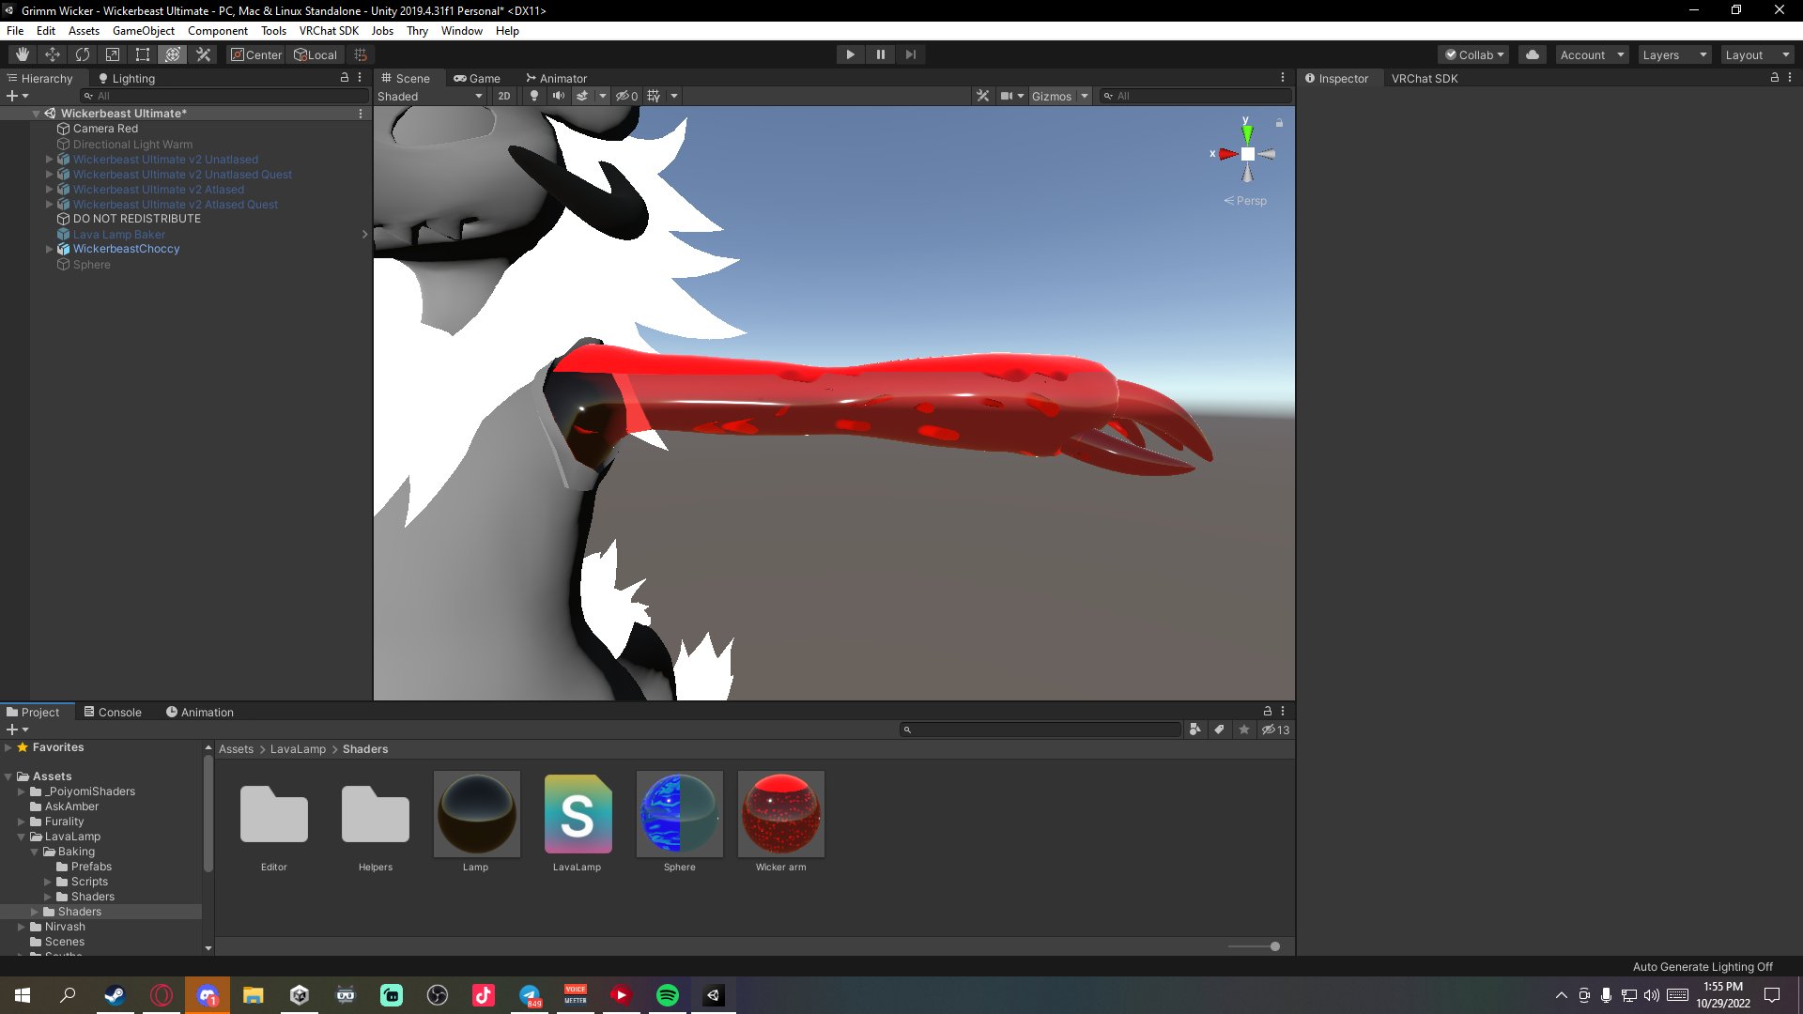Click the LavaLamp breadcrumb link
This screenshot has height=1014, width=1803.
pos(298,749)
